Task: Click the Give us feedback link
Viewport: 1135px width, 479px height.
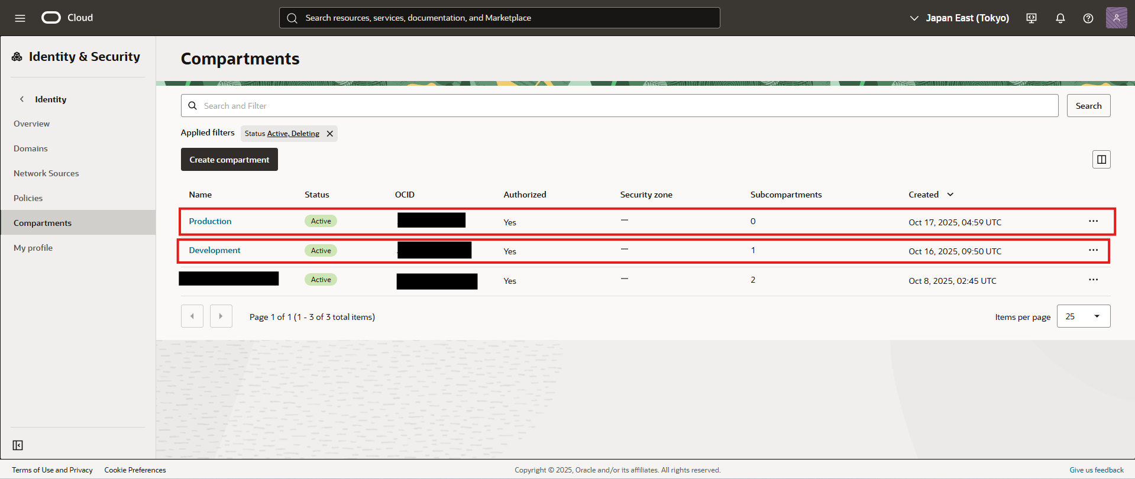Action: [1097, 470]
